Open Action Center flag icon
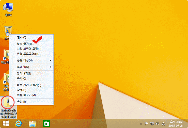Image resolution: width=188 pixels, height=128 pixels. (x=146, y=124)
